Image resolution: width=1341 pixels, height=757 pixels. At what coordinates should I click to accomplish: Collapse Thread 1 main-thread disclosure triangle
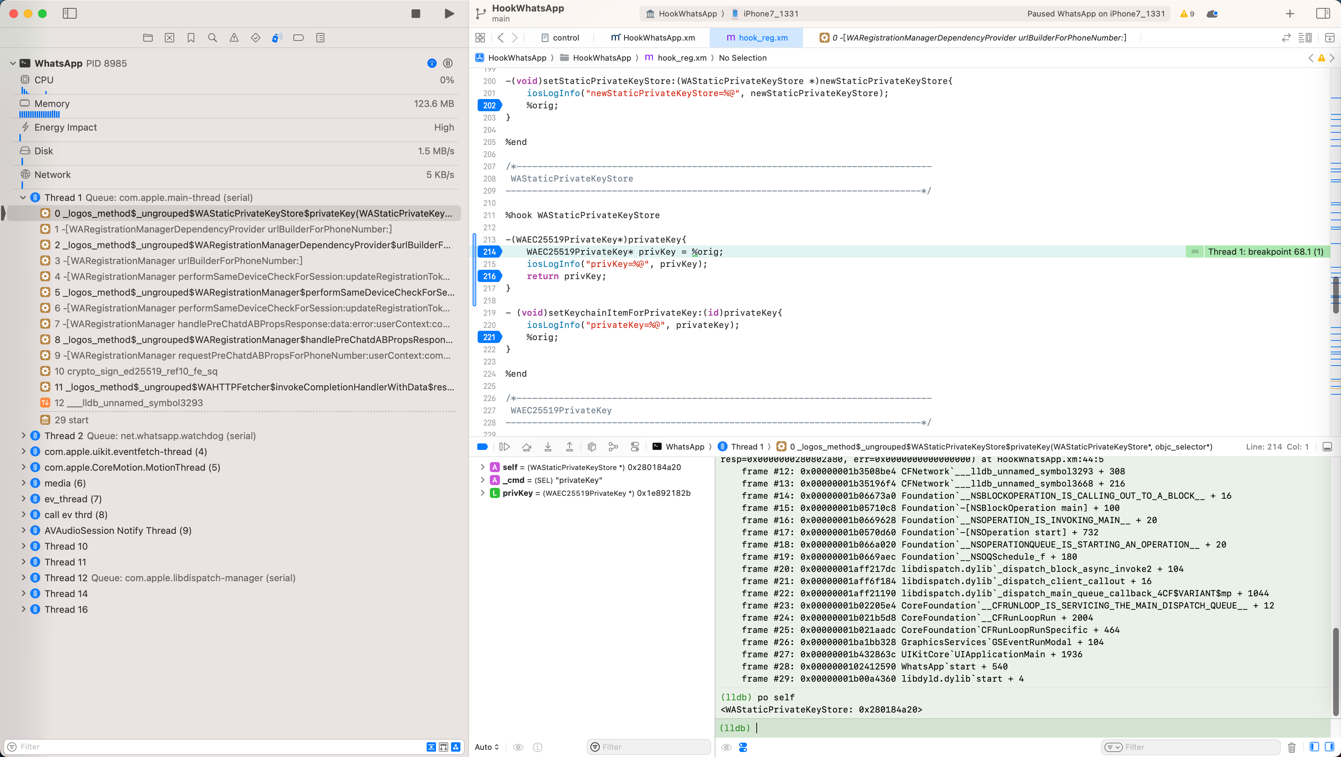(x=23, y=198)
